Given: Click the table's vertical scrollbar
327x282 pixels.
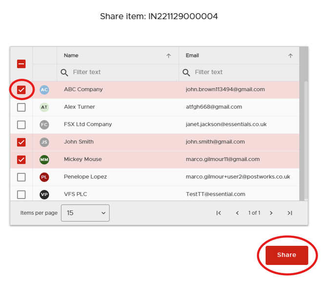Looking at the screenshot, I should [x=306, y=137].
